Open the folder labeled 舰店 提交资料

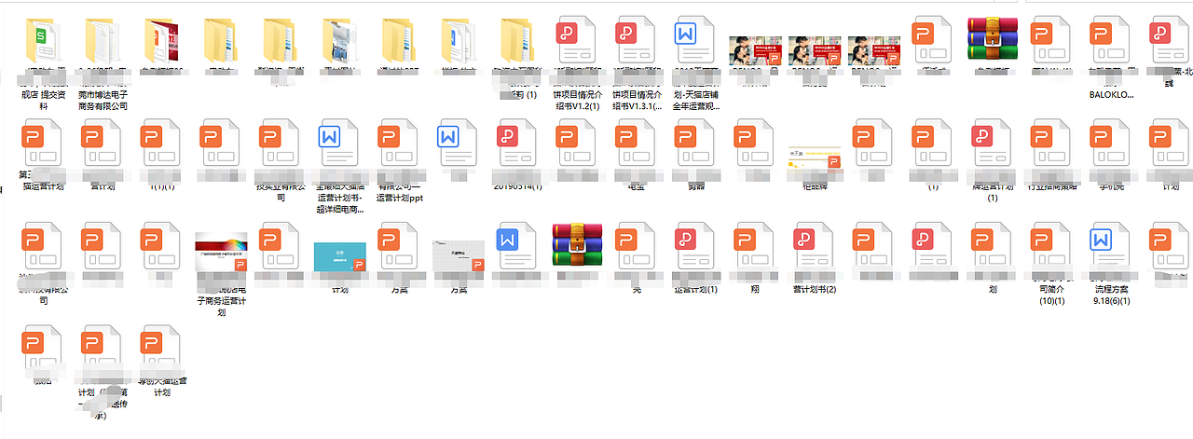pyautogui.click(x=42, y=42)
